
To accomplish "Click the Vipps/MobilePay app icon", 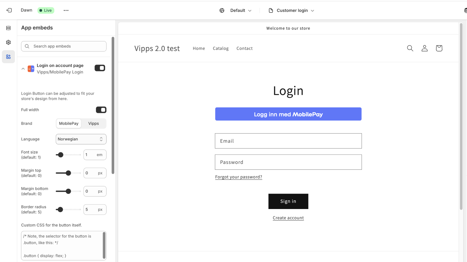I will (x=31, y=69).
